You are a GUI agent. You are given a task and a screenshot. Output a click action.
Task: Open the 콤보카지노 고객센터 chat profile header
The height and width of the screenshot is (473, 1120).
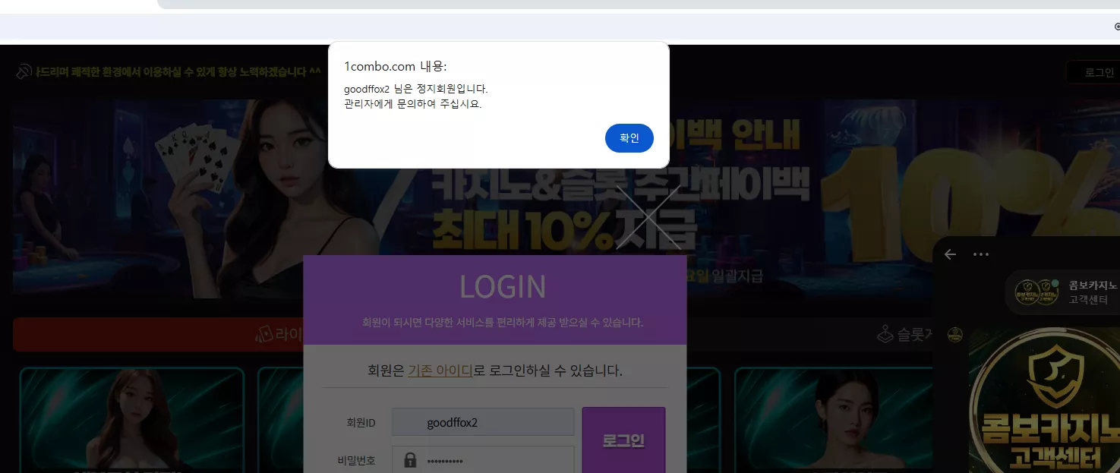coord(1063,292)
